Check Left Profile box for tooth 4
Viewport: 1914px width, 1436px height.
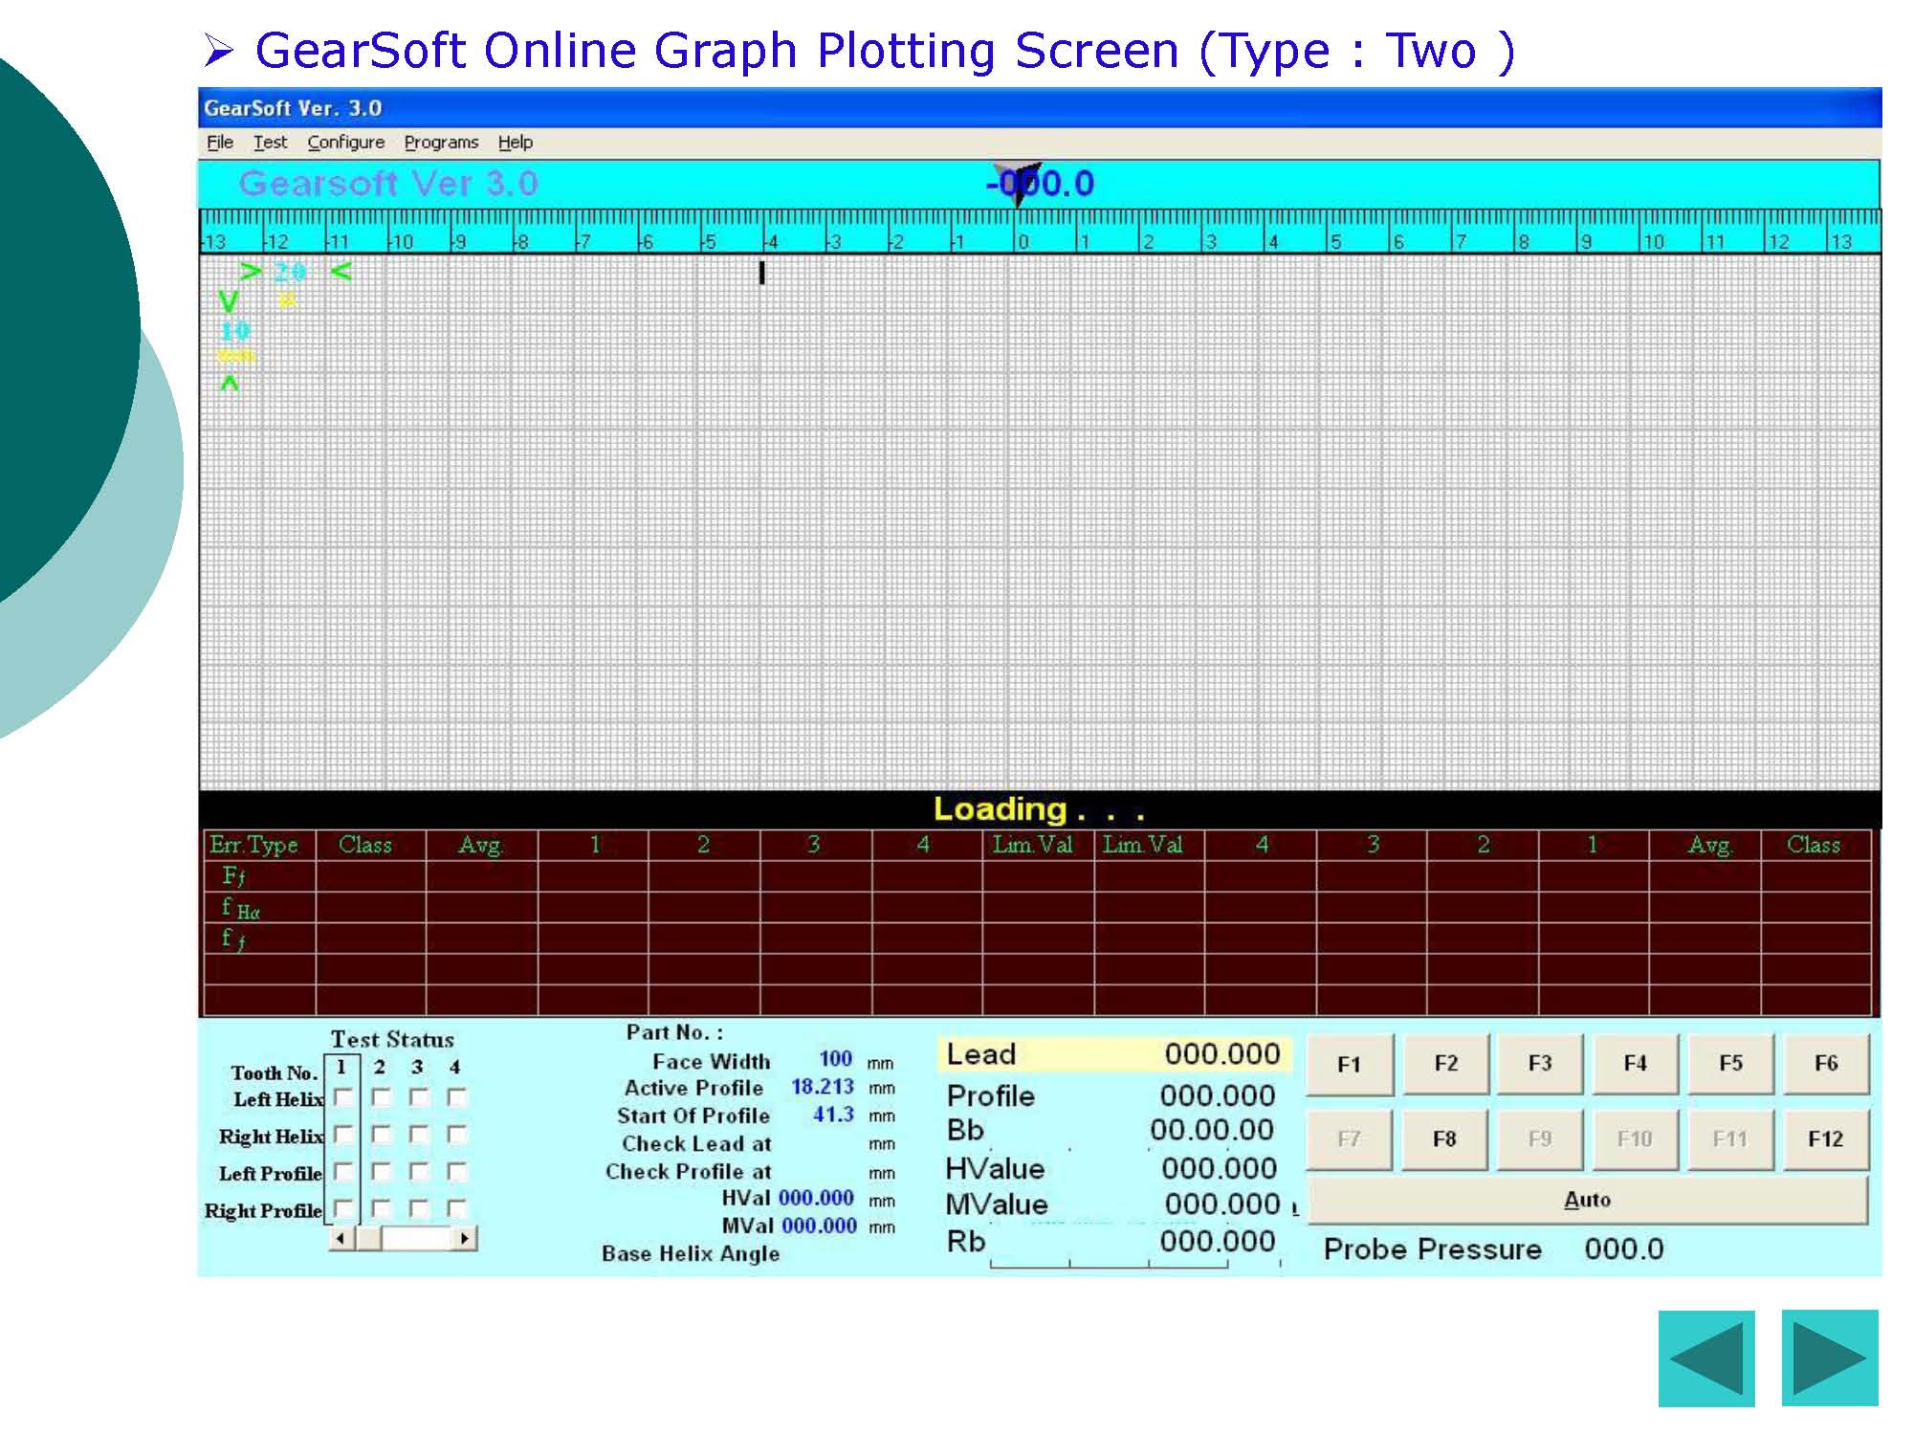456,1172
